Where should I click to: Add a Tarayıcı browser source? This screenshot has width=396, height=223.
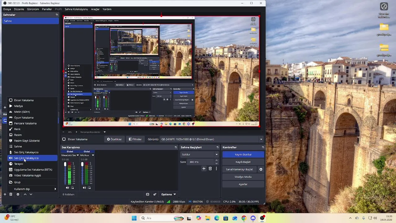(x=32, y=164)
